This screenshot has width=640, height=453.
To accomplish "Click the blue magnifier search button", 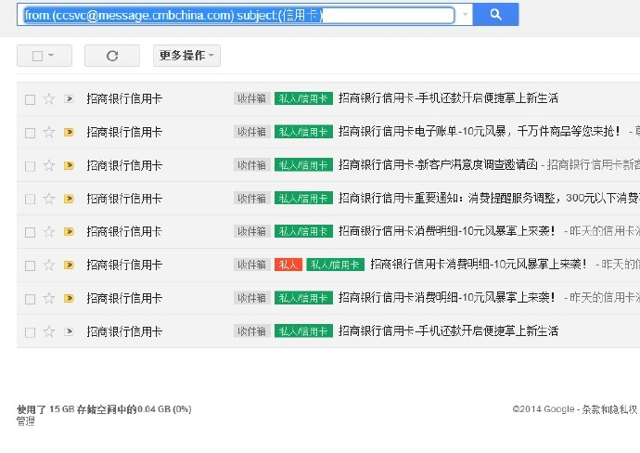I will click(495, 15).
